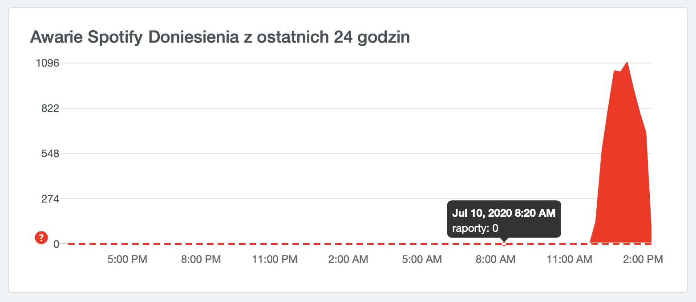The width and height of the screenshot is (696, 302).
Task: Click the 5:00 AM time axis label
Action: (x=421, y=259)
